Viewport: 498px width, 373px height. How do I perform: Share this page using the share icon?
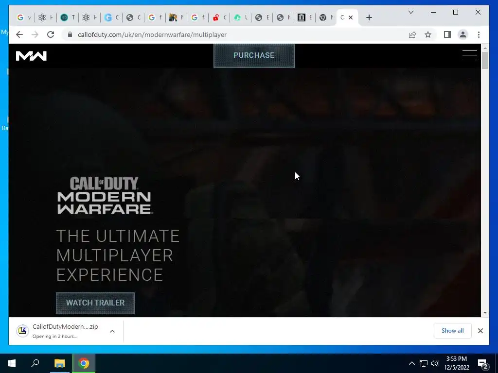pyautogui.click(x=412, y=34)
